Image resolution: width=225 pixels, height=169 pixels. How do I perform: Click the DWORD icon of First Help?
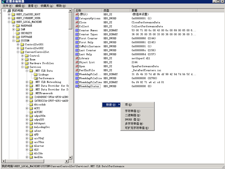77,42
